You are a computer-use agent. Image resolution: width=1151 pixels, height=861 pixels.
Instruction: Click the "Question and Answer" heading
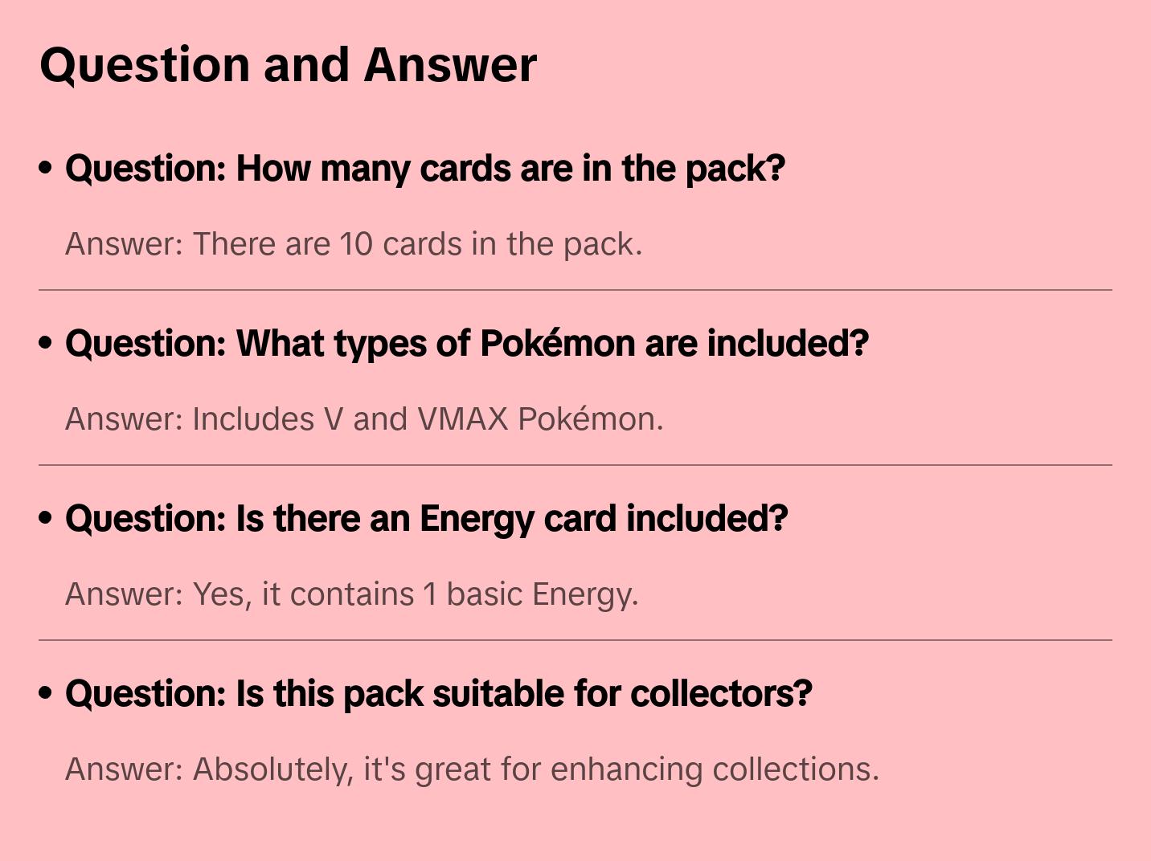[x=289, y=65]
